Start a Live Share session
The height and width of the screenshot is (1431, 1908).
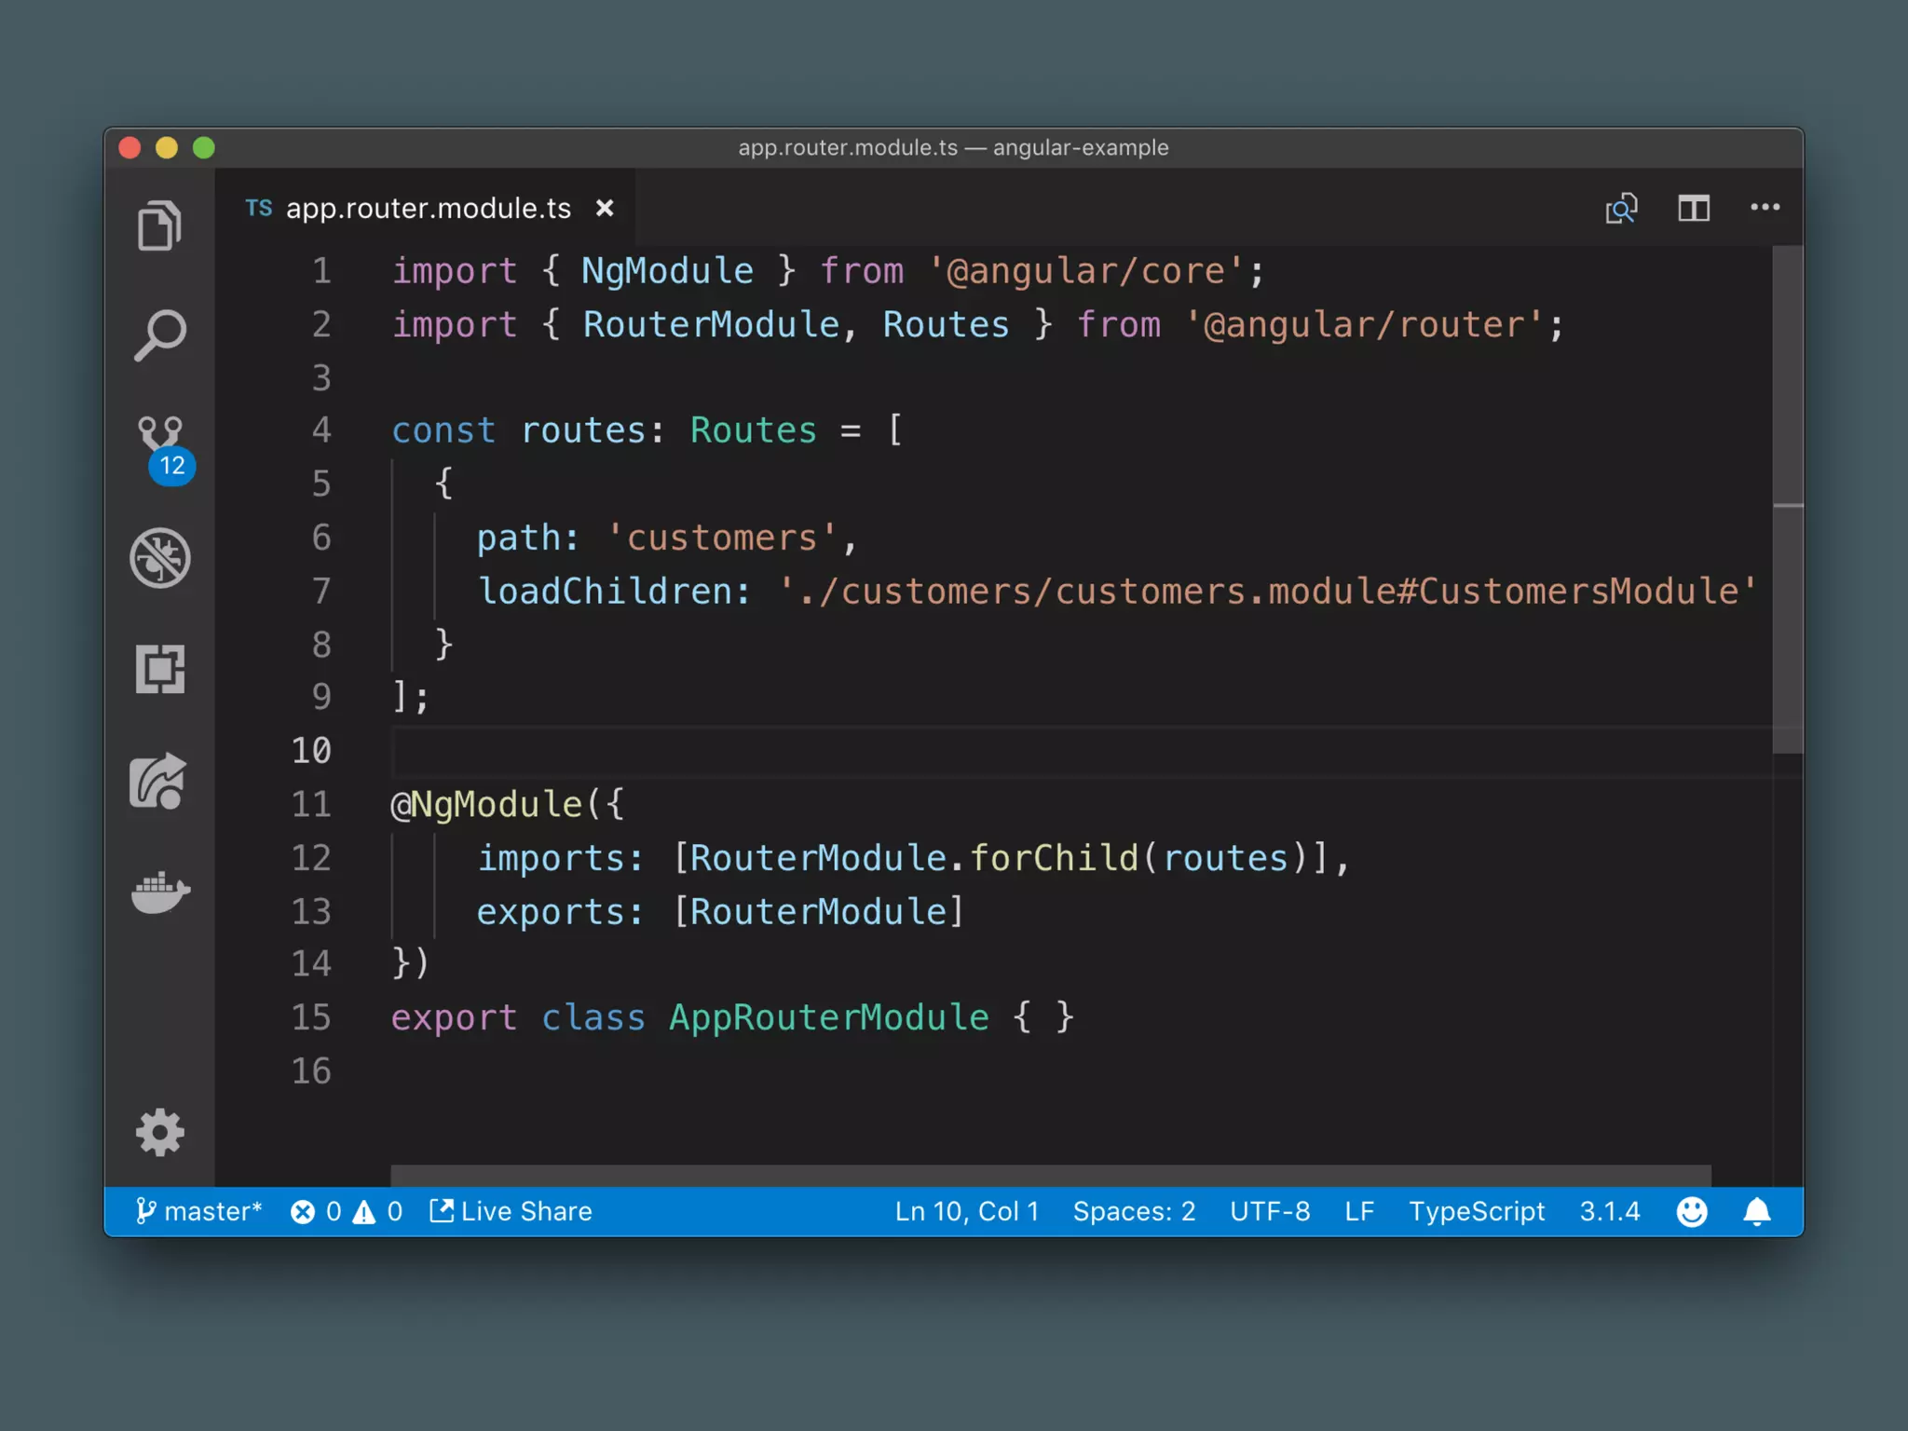pos(511,1211)
